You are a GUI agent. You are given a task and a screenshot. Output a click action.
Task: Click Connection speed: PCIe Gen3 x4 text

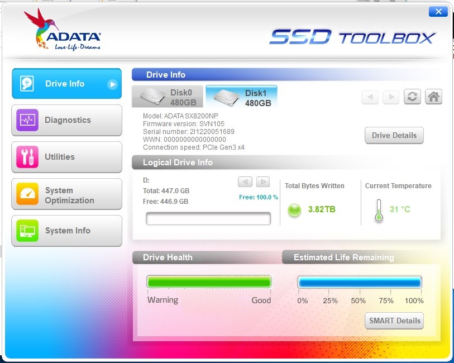point(194,147)
